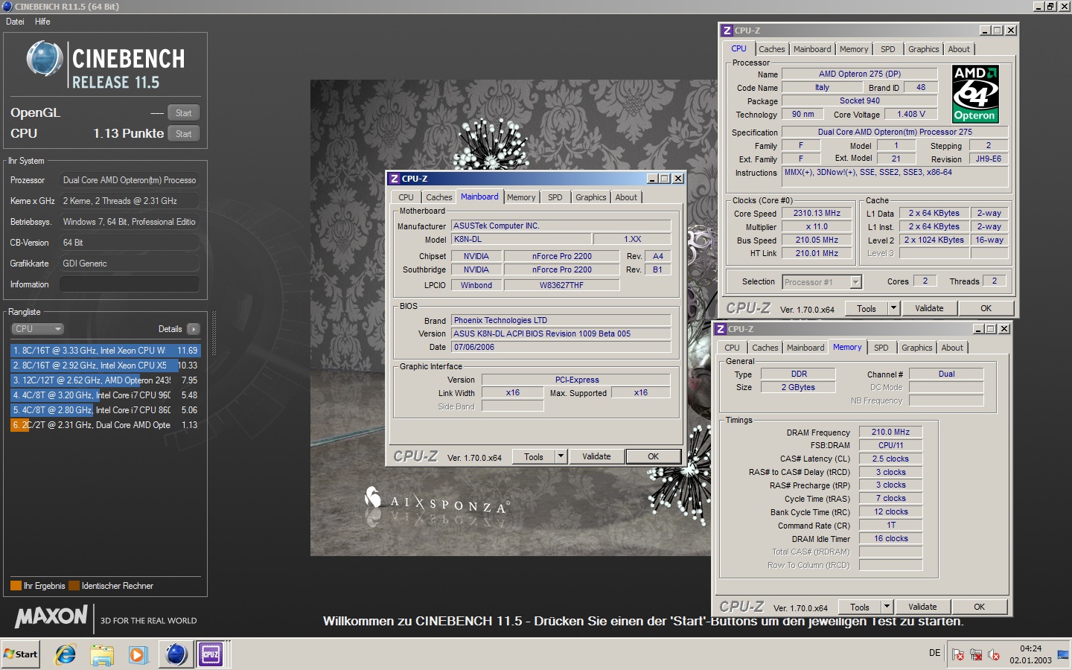Image resolution: width=1072 pixels, height=670 pixels.
Task: Open Memory tab in top CPU-Z window
Action: (854, 49)
